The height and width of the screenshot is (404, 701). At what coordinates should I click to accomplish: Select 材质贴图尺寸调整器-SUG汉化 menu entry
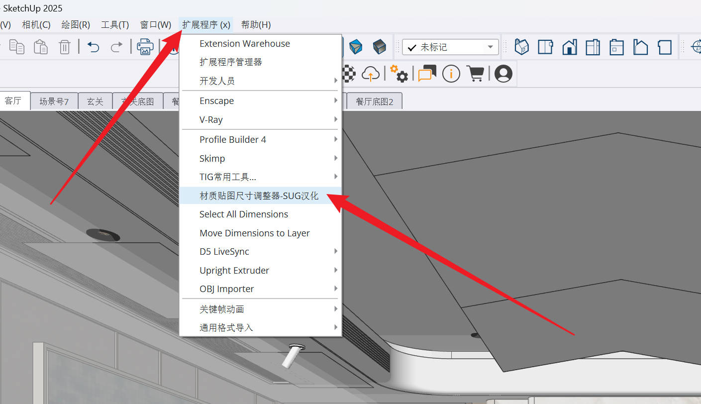(259, 196)
